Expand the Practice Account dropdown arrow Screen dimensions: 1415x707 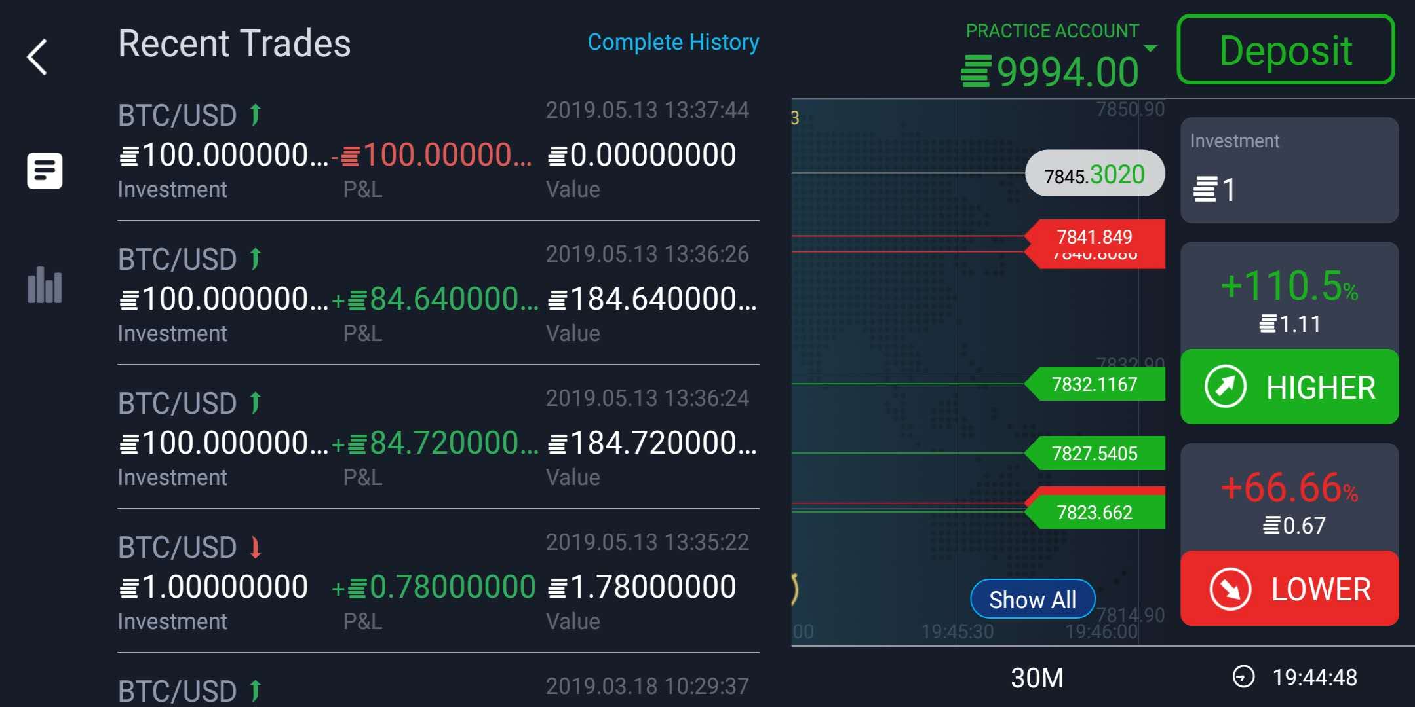pos(1150,48)
